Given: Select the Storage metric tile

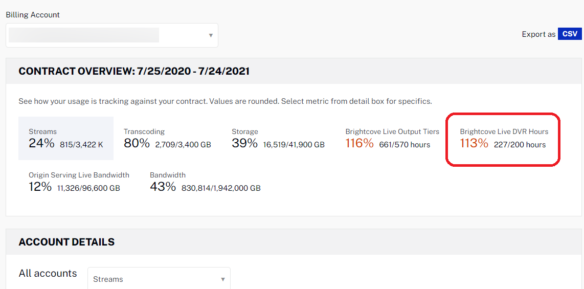Looking at the screenshot, I should point(278,139).
